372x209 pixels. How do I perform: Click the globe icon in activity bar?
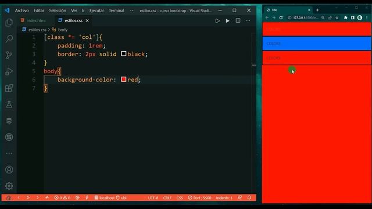9,137
